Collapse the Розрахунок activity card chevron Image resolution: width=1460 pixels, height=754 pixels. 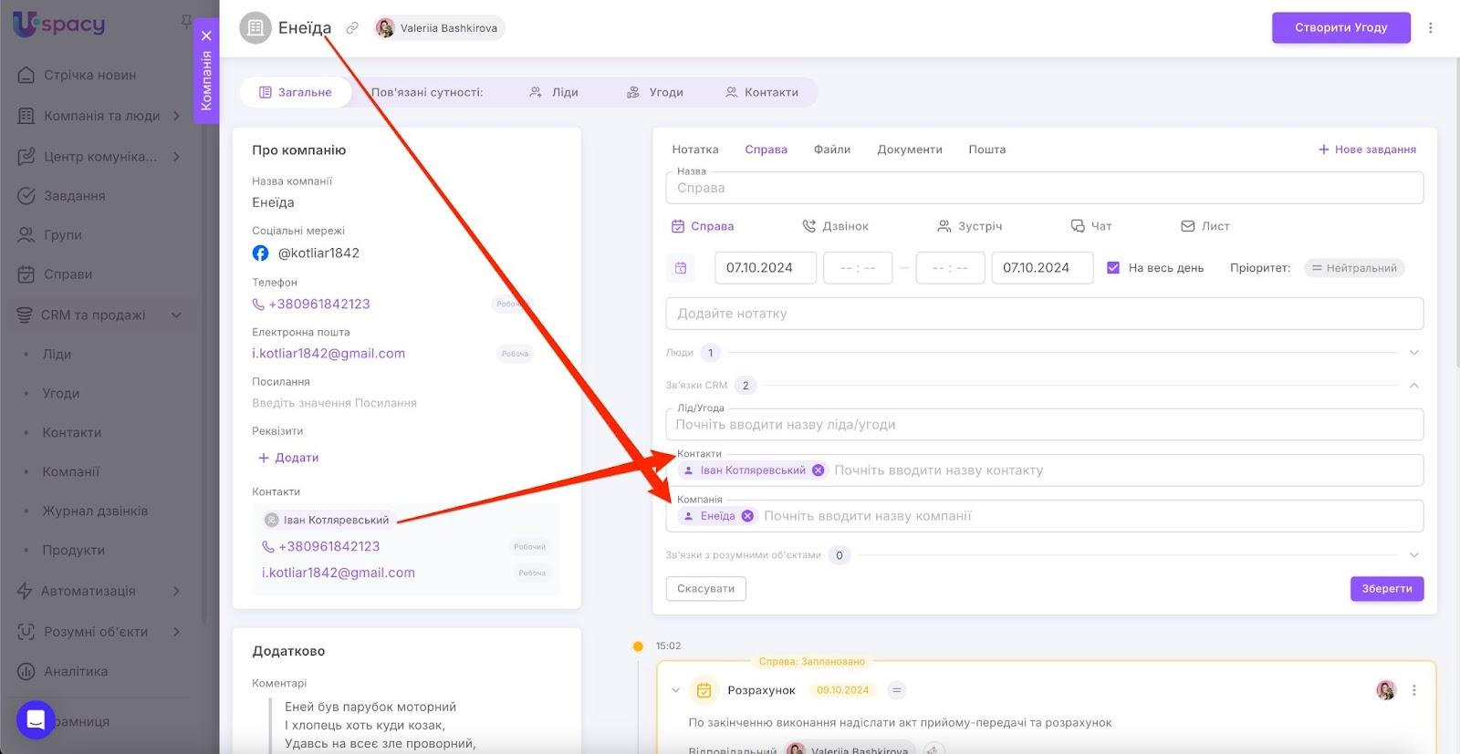pyautogui.click(x=675, y=690)
